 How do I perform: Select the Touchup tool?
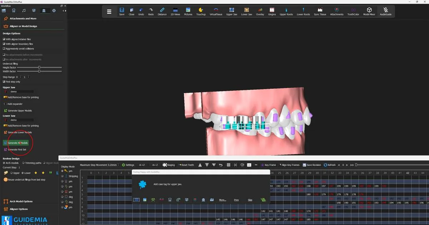coord(201,11)
